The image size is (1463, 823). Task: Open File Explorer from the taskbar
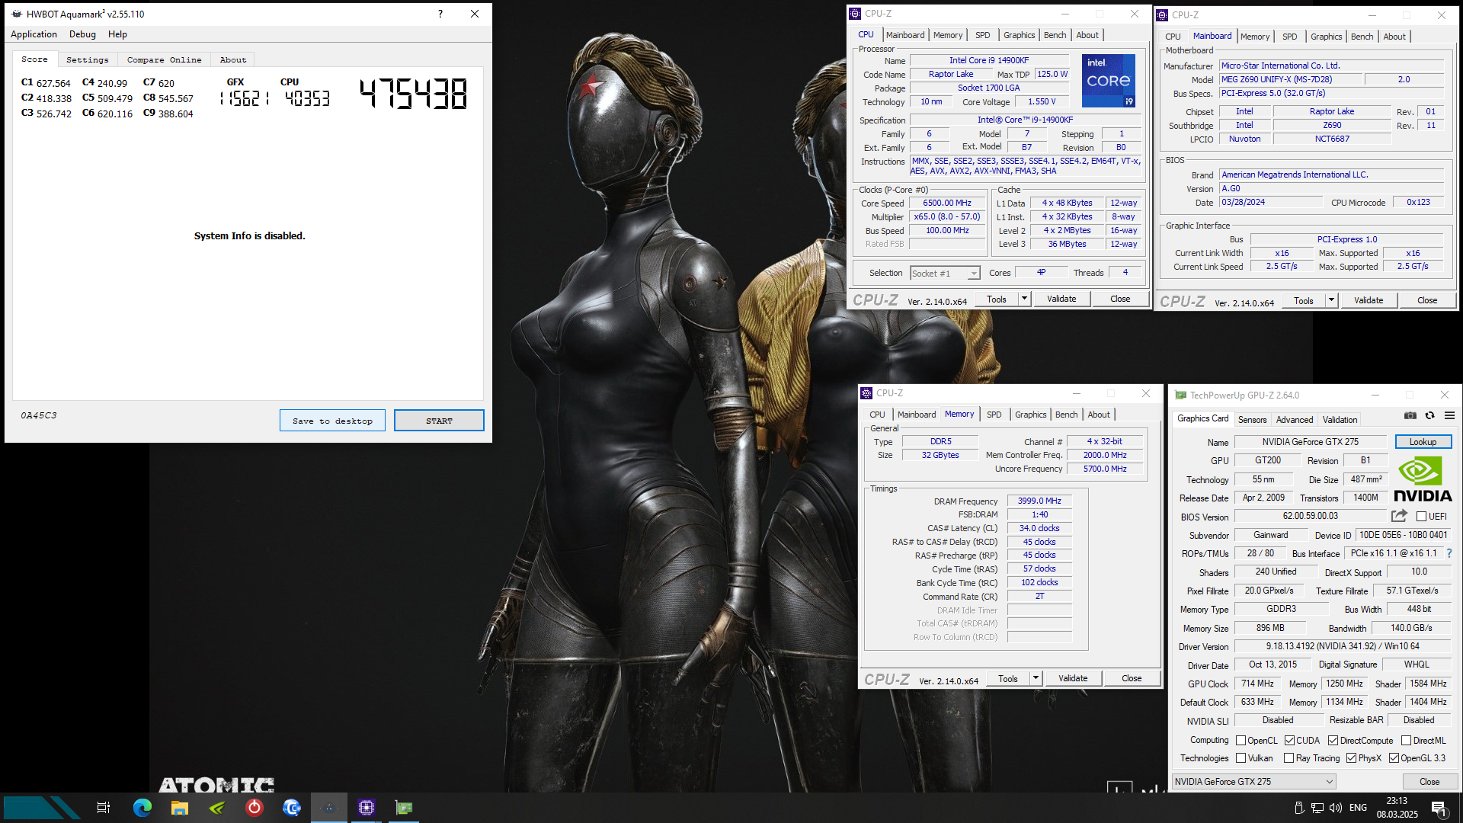(x=179, y=808)
